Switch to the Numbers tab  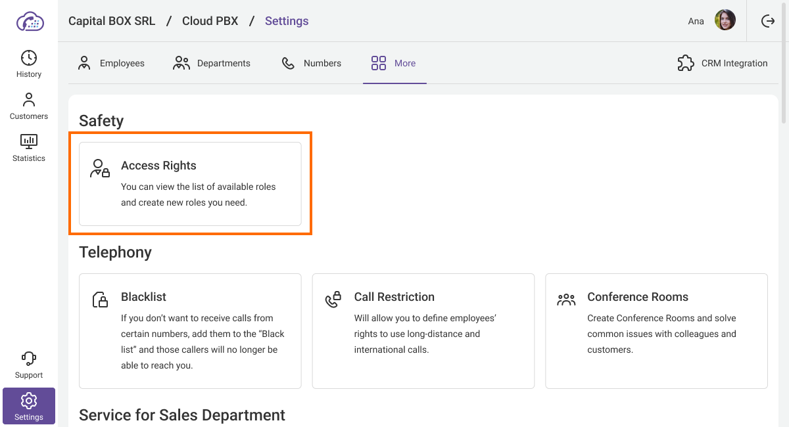click(x=311, y=63)
